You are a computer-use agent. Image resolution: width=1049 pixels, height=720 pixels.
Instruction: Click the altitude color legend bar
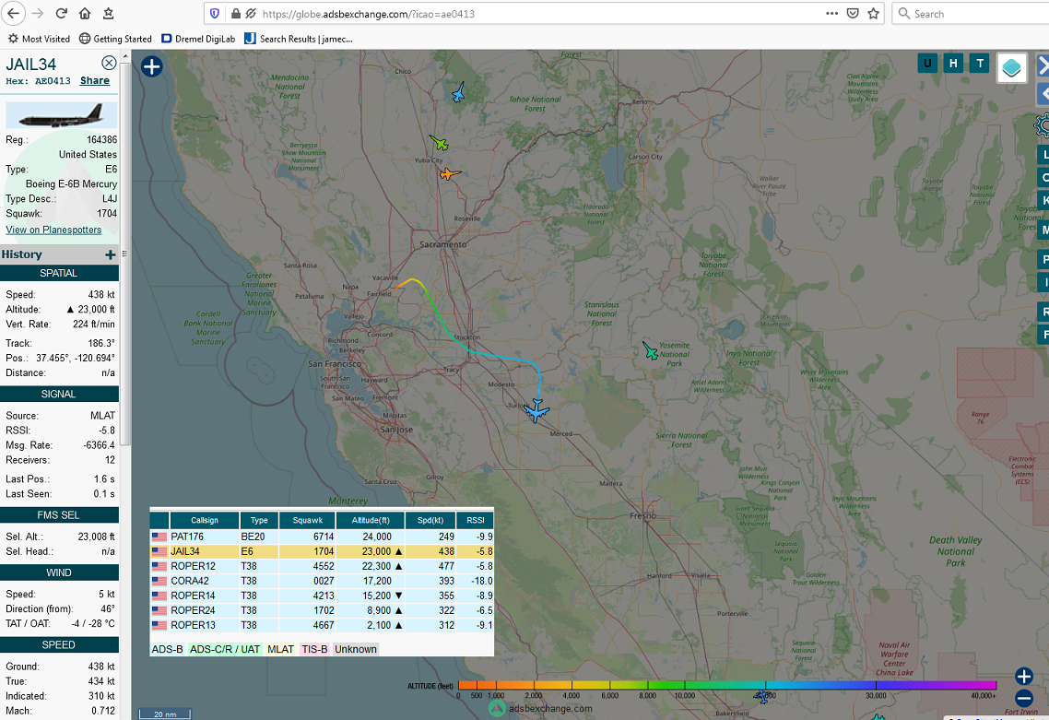click(727, 685)
